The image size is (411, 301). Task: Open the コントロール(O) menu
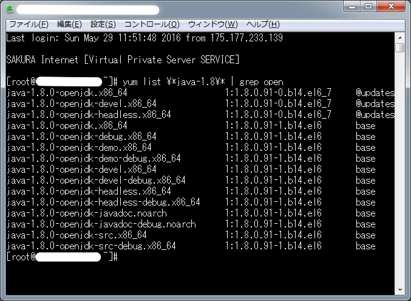coord(152,24)
